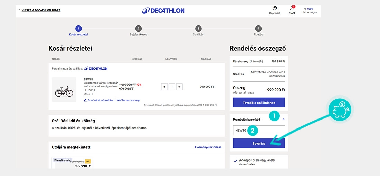Open the Kiemelt ajánlat recently viewed card

72,163
